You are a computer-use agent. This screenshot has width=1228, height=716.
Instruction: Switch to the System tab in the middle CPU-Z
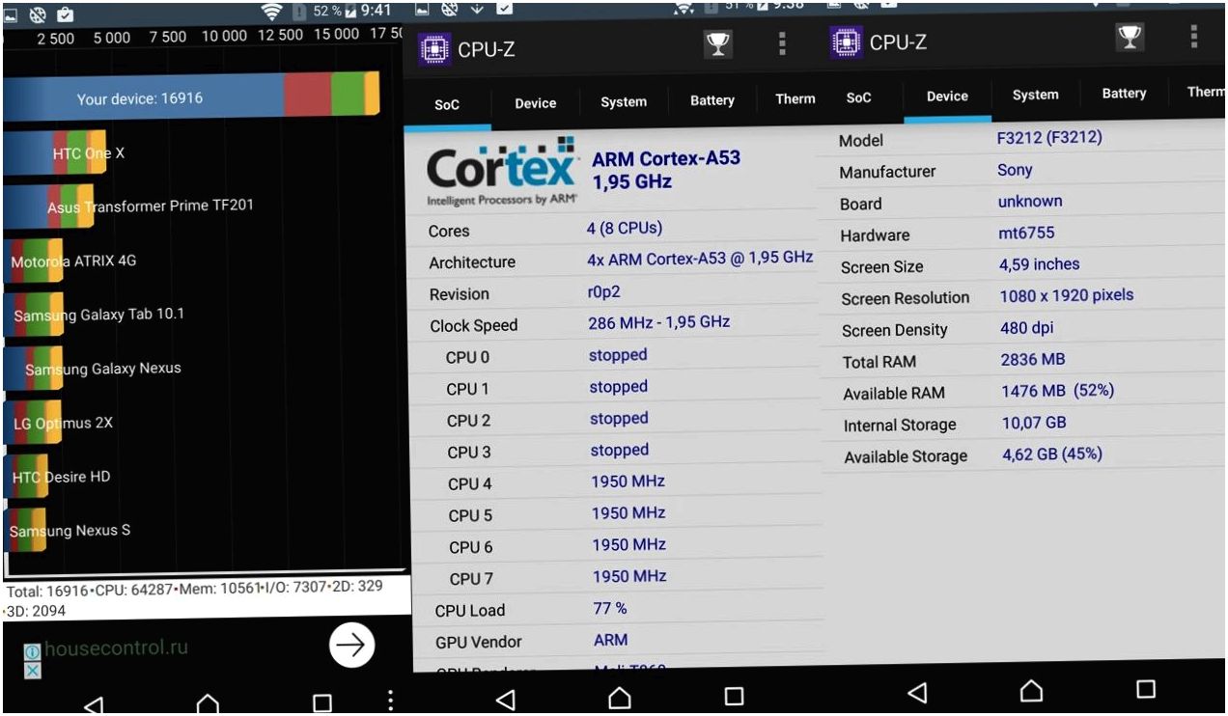click(x=624, y=101)
